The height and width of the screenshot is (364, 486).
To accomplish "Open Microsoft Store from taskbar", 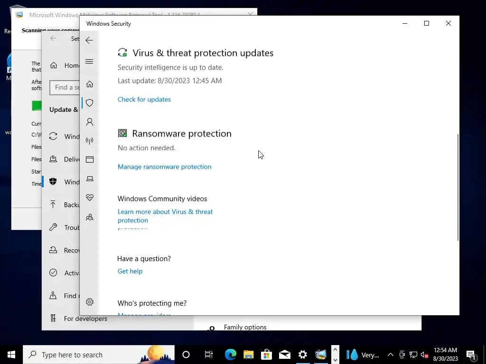I will 266,355.
